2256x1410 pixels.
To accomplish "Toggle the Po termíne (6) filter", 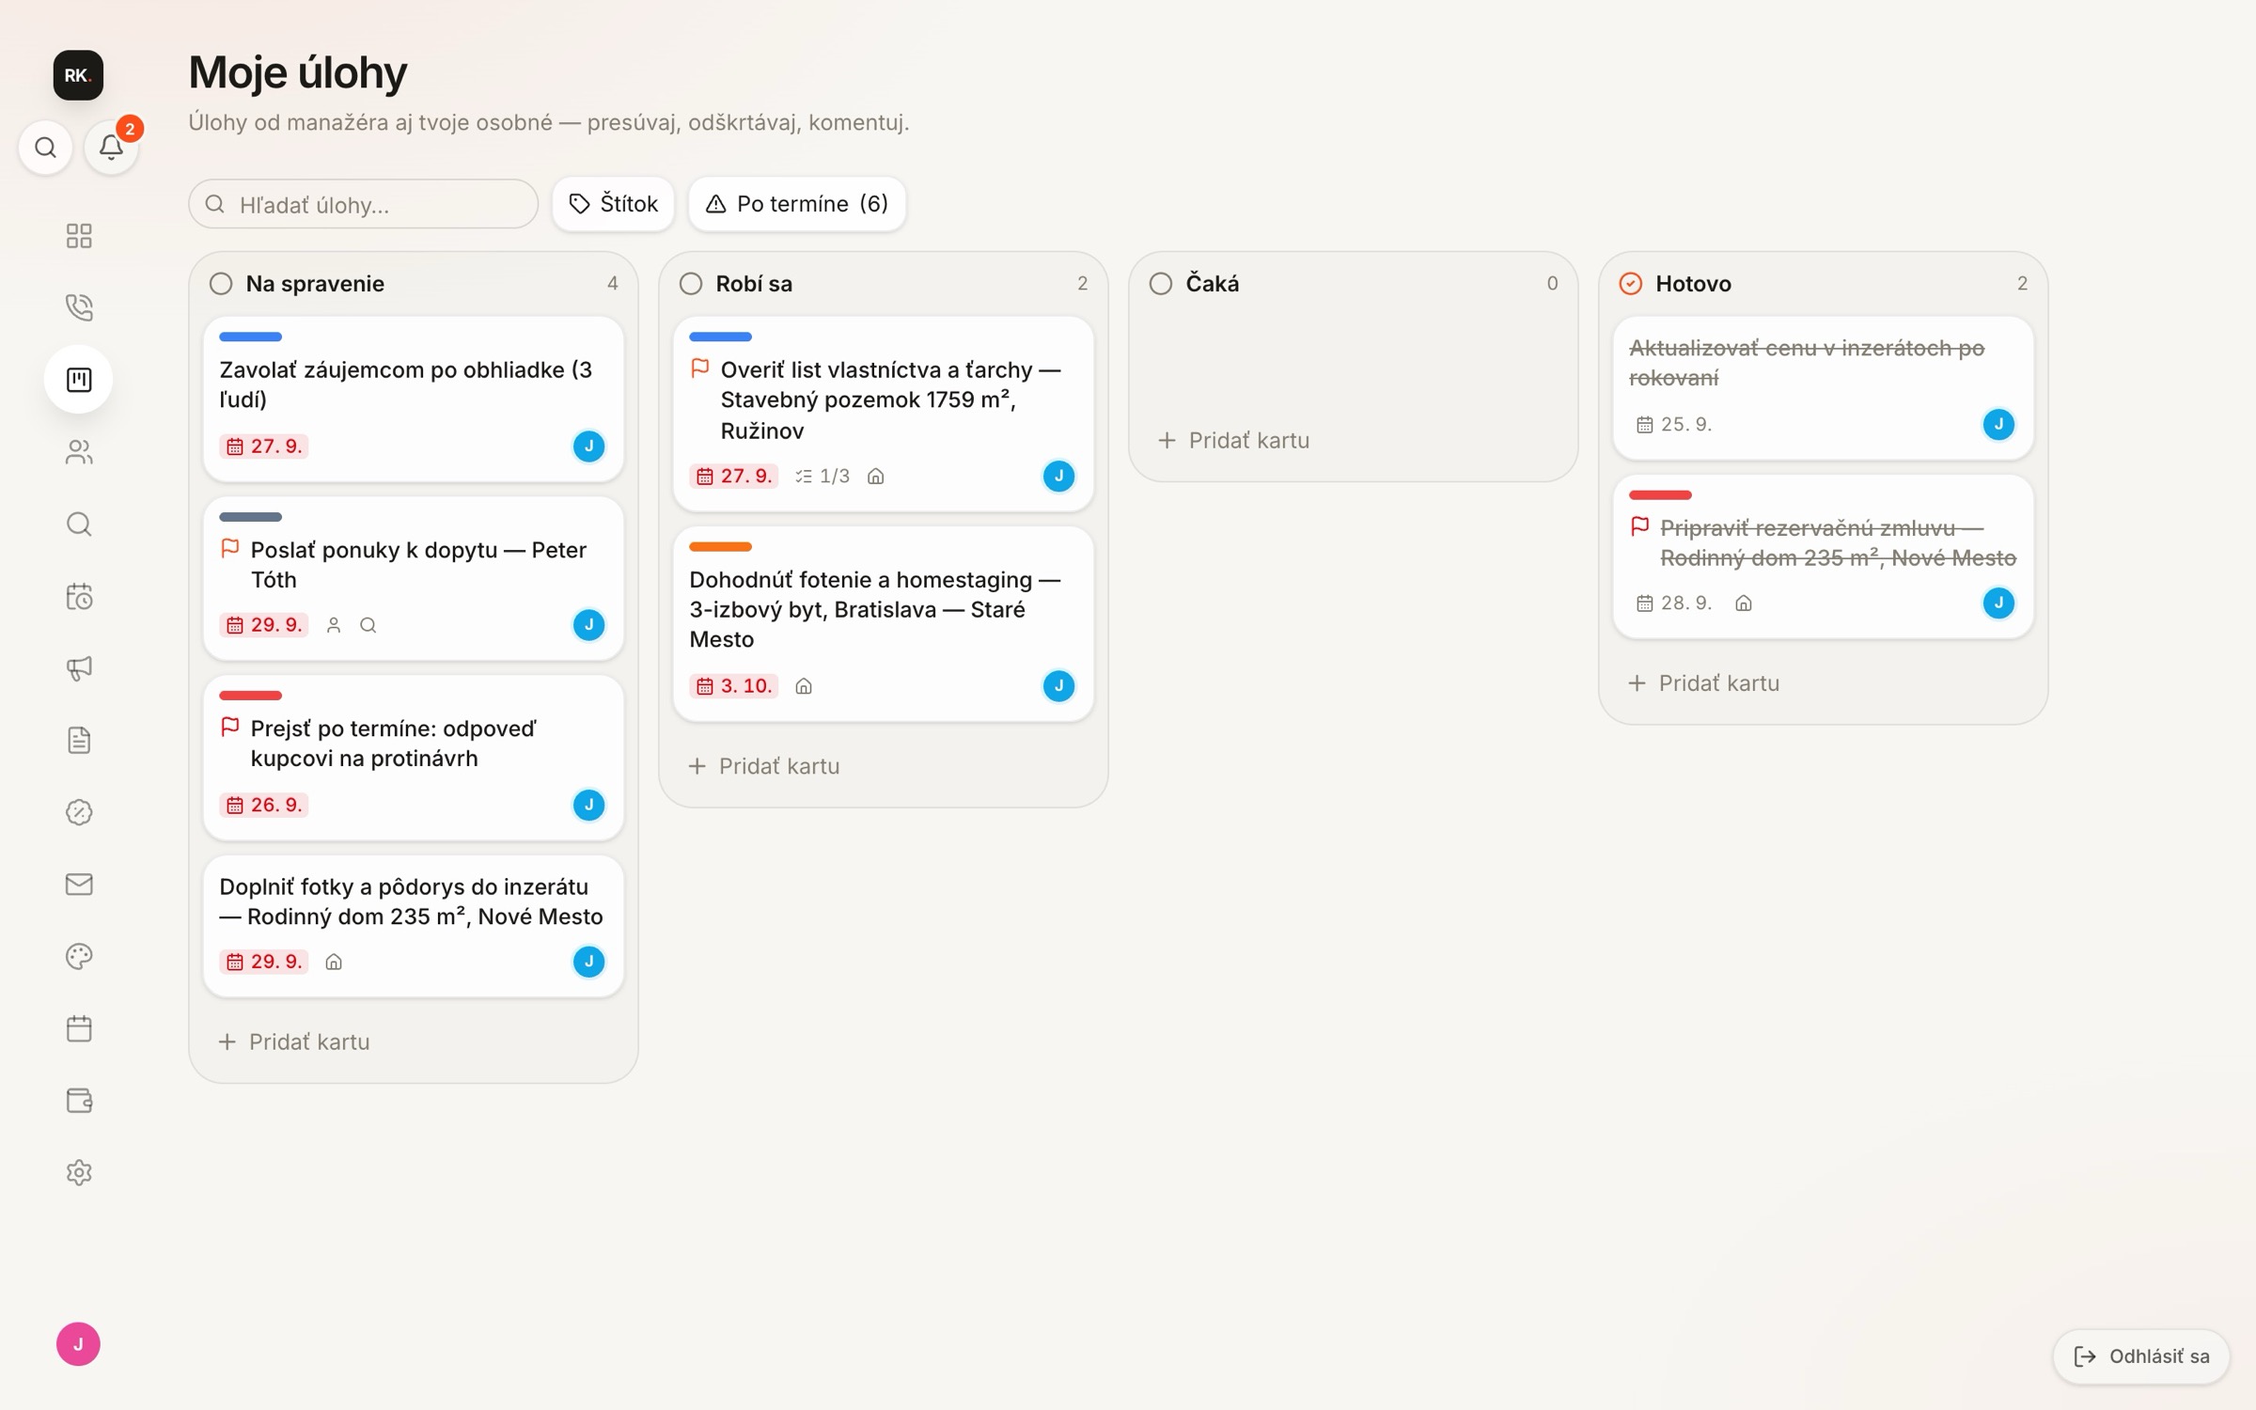I will pos(797,204).
